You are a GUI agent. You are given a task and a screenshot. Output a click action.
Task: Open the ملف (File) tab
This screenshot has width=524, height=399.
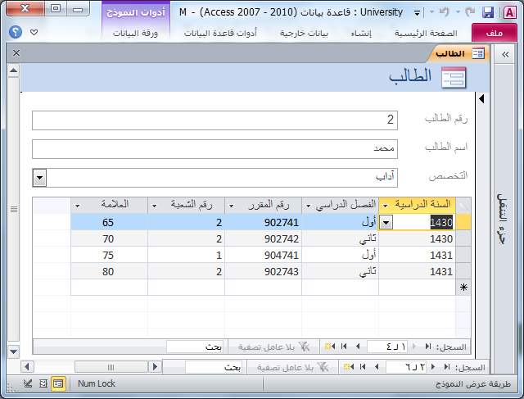tap(495, 33)
